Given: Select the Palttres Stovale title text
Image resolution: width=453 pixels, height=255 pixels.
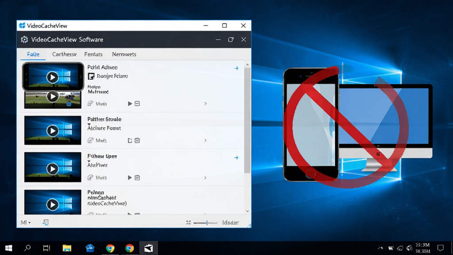Looking at the screenshot, I should [104, 119].
